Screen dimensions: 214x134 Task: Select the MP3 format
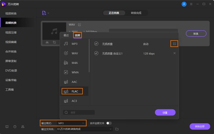coord(74,44)
